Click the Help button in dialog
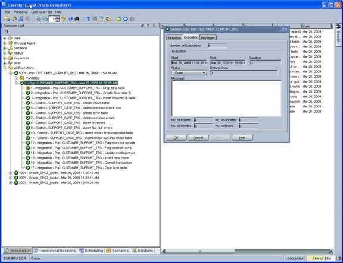This screenshot has height=263, width=343. (x=242, y=138)
